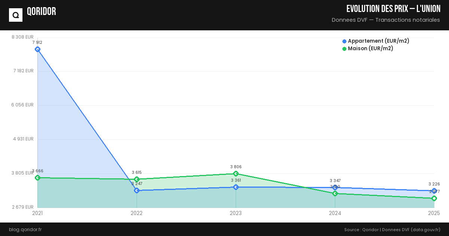The image size is (449, 236).
Task: Select the Appartement 2022 point at 3 247
Action: 137,190
